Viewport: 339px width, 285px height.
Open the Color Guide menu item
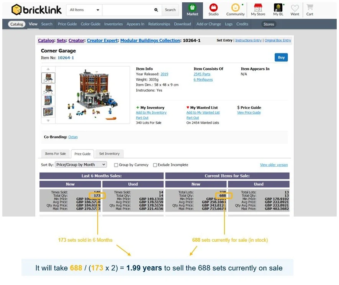tap(90, 24)
